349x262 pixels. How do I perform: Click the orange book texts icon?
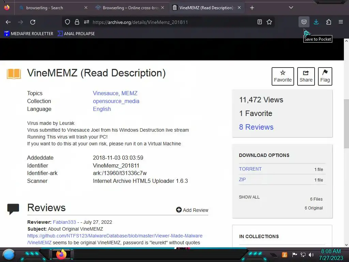pyautogui.click(x=14, y=74)
